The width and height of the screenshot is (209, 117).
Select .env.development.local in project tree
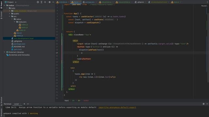pyautogui.click(x=24, y=38)
